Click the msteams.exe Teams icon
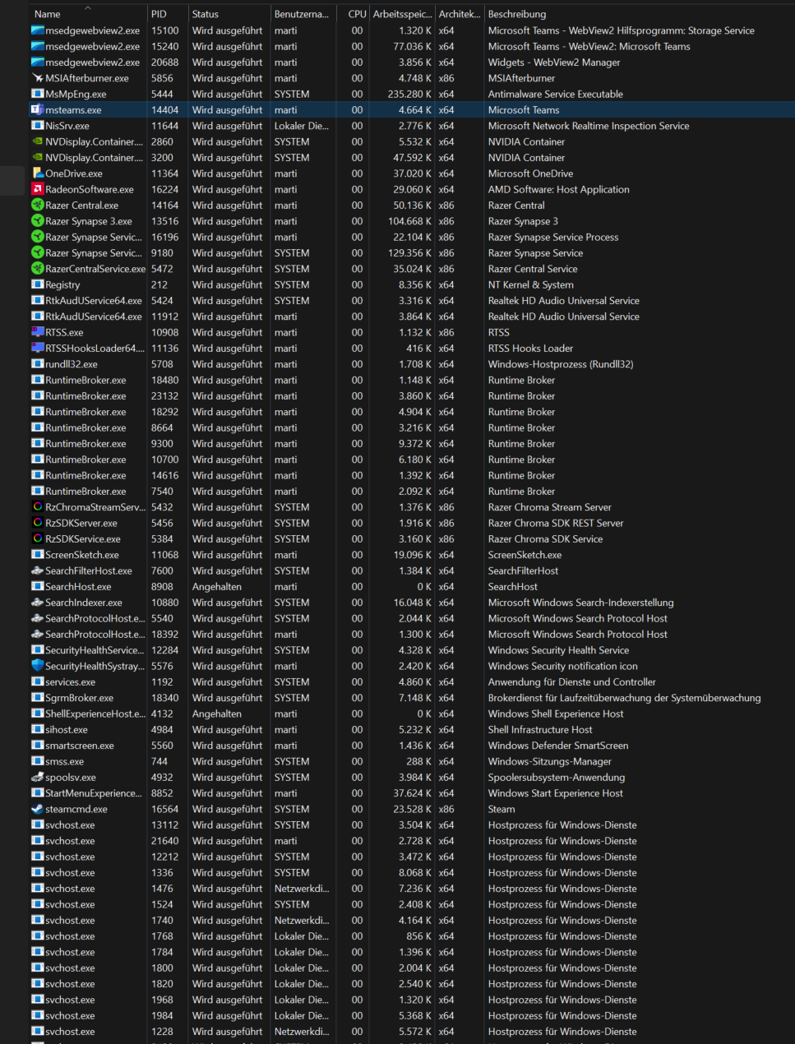The image size is (795, 1044). (37, 109)
